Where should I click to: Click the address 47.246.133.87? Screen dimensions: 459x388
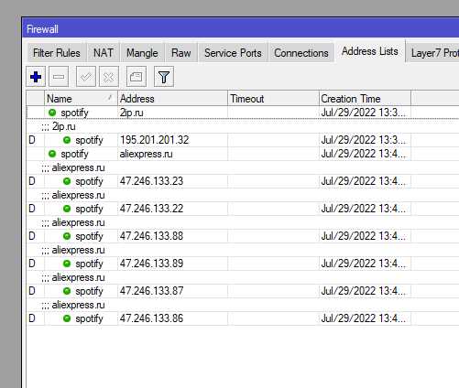151,291
